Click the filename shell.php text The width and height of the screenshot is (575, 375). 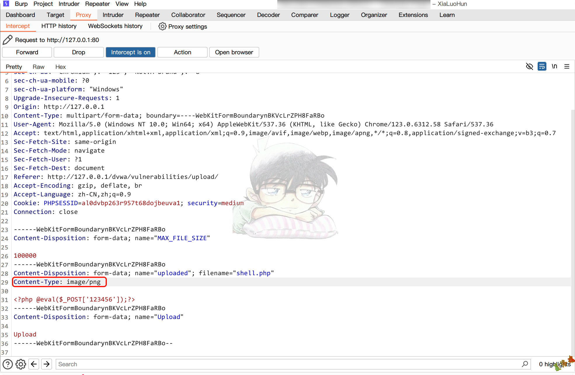(x=253, y=273)
